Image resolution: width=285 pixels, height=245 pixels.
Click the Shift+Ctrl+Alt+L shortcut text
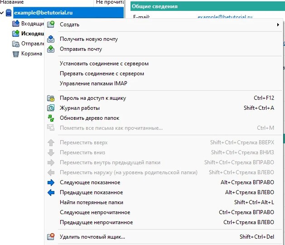coord(254,202)
